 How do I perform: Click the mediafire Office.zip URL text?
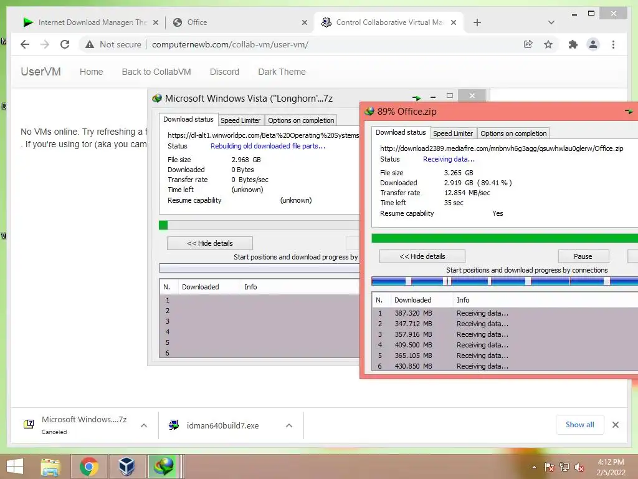(502, 148)
